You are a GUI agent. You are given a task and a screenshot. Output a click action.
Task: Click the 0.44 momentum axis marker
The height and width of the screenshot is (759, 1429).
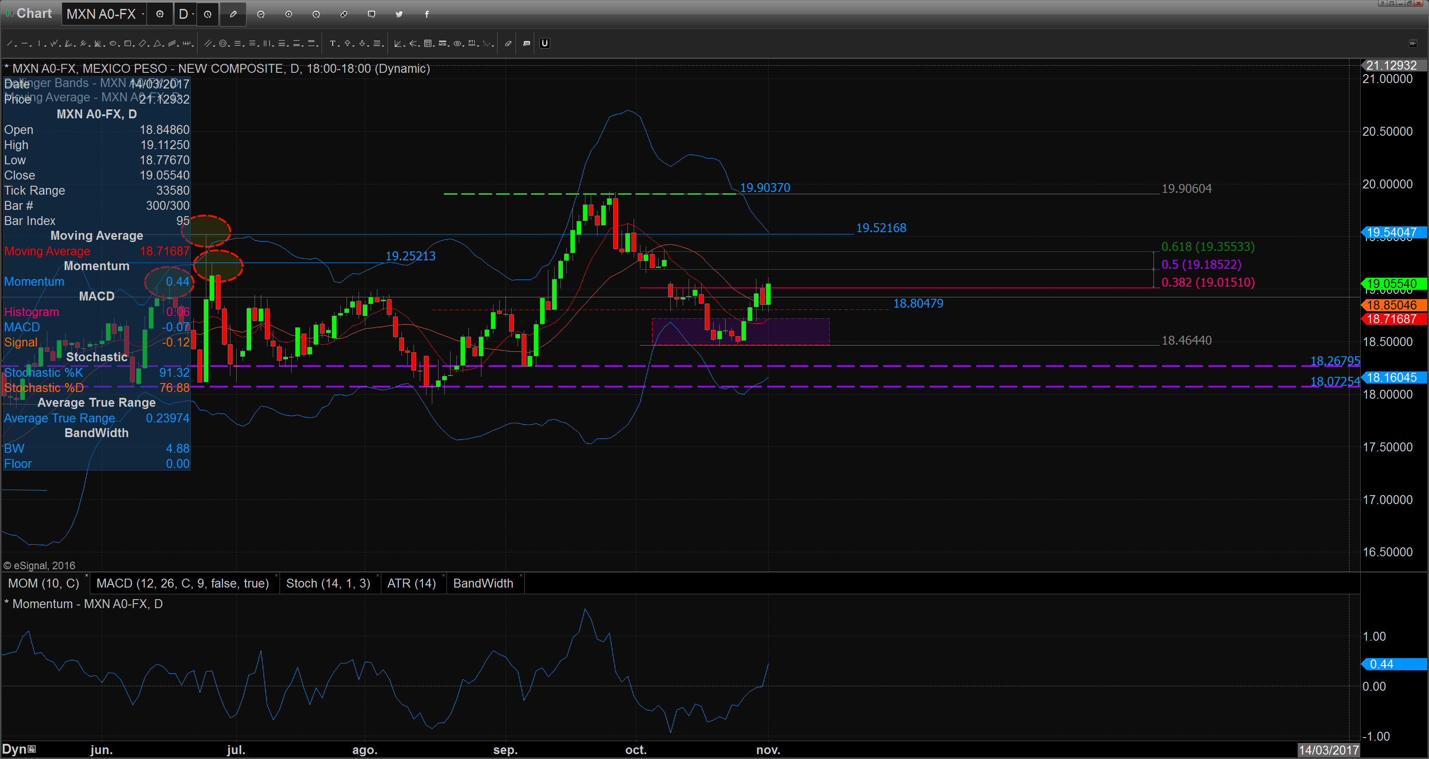pos(1395,664)
